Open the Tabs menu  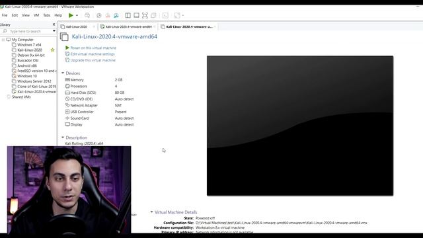[x=47, y=15]
